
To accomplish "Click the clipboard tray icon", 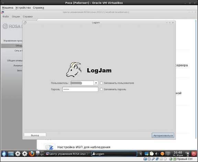I will pos(152,154).
